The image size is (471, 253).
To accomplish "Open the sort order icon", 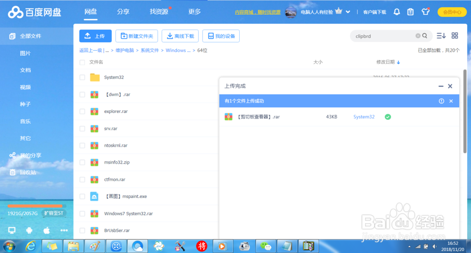I will [441, 36].
